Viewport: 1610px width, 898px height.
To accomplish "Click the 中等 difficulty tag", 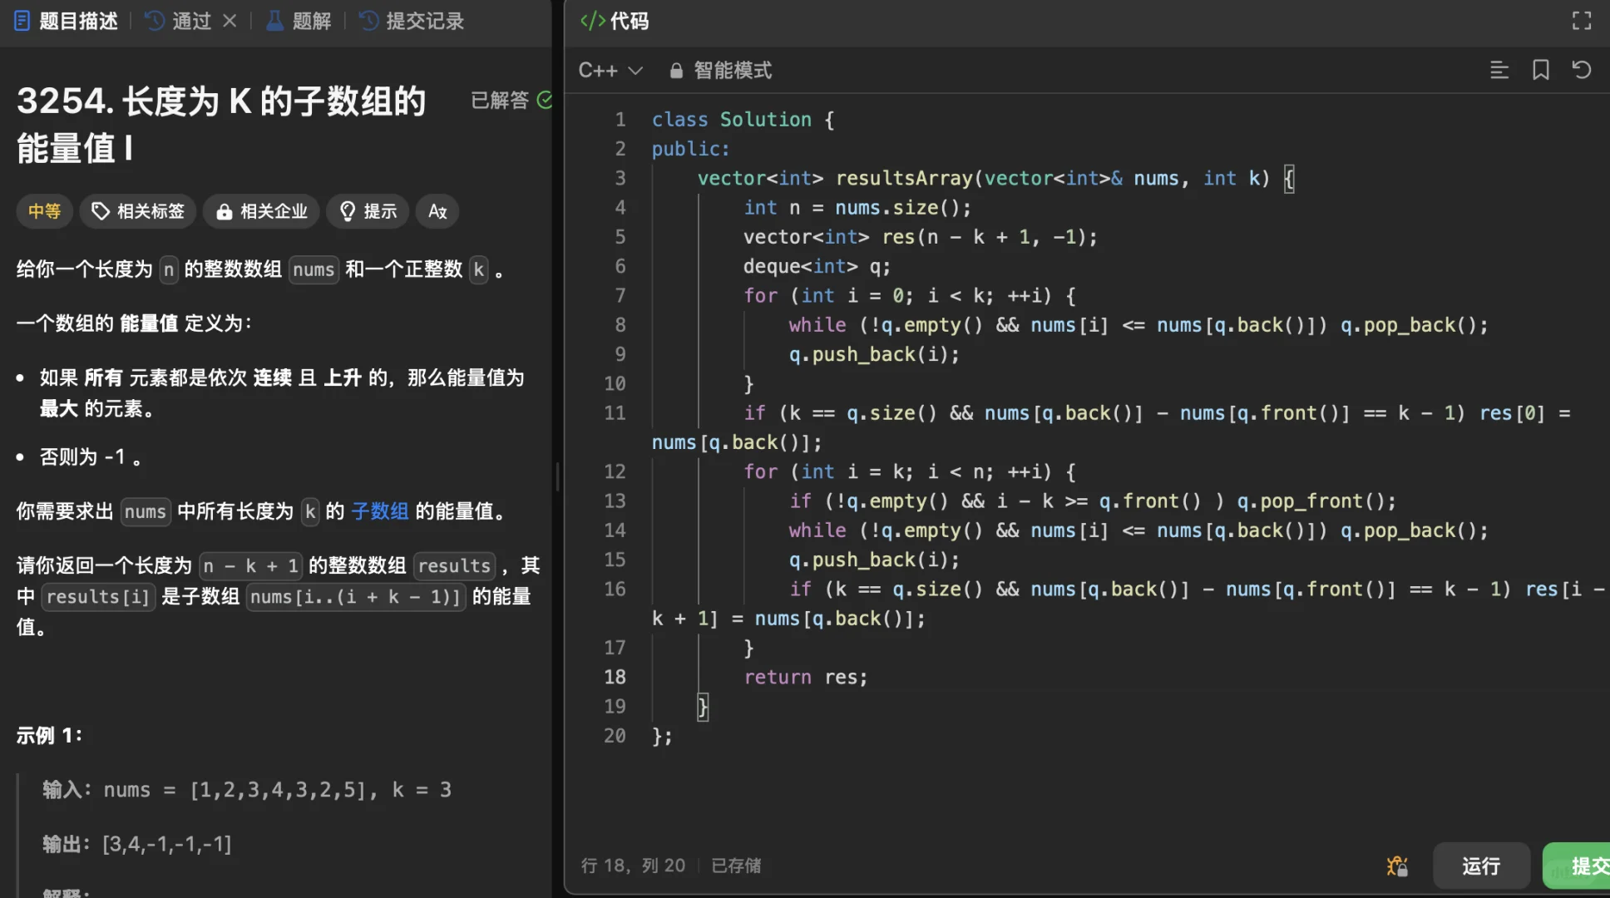I will 45,211.
